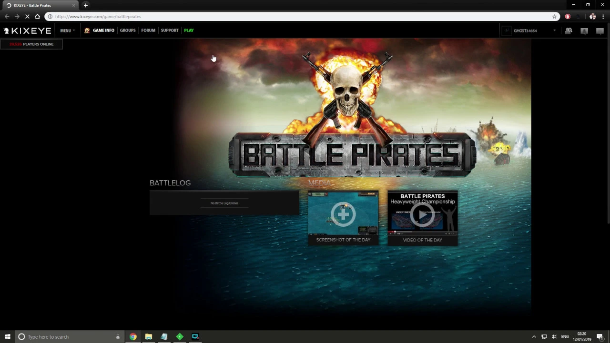The width and height of the screenshot is (610, 343).
Task: Open the notepad-style app on the taskbar
Action: (164, 337)
